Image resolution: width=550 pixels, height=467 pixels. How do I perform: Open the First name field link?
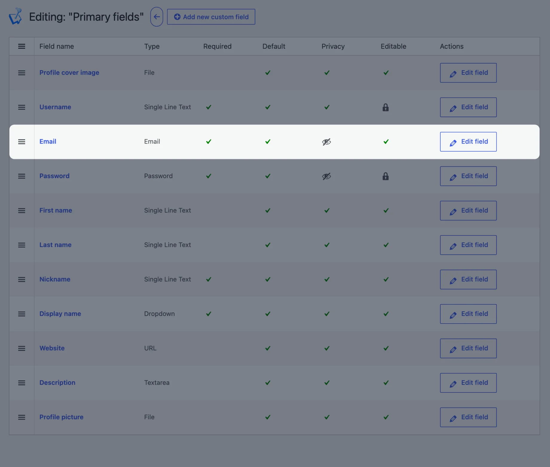[x=56, y=210]
